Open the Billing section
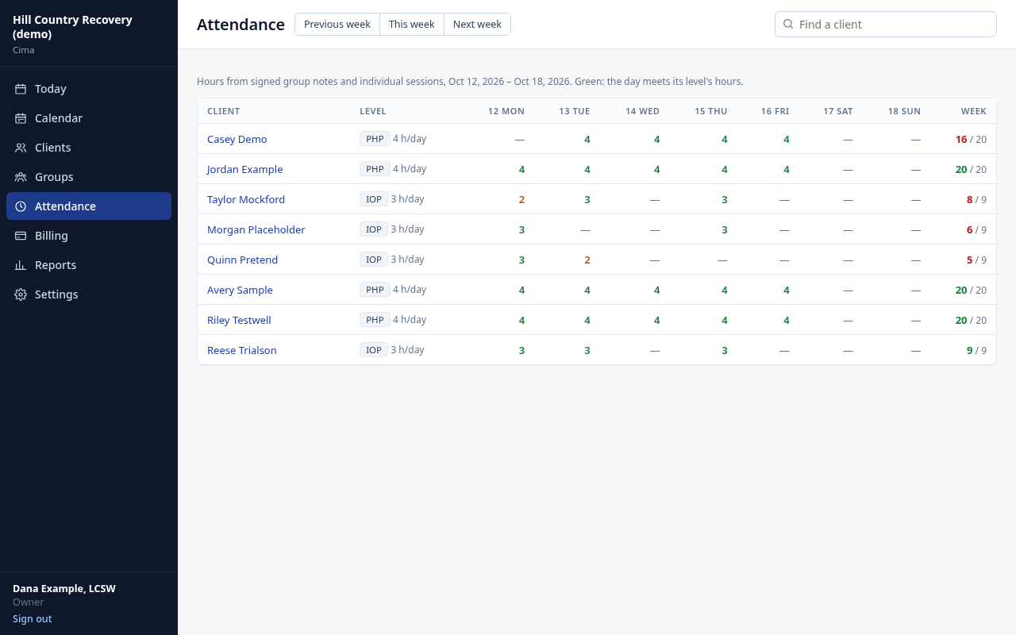Screen dimensions: 1016x635 click(89, 236)
